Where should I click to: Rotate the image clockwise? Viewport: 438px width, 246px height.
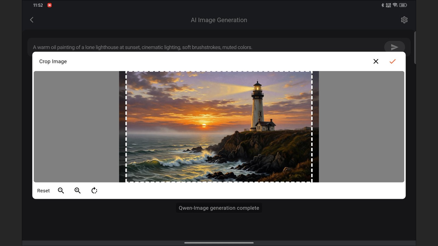(x=94, y=191)
